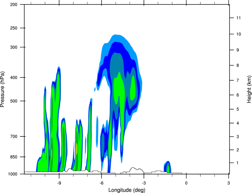Click the 8 km height label
This screenshot has width=252, height=193.
click(x=238, y=65)
